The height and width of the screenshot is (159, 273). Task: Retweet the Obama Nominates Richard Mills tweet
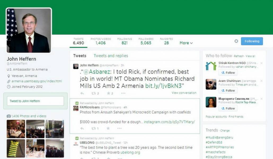click(x=95, y=93)
